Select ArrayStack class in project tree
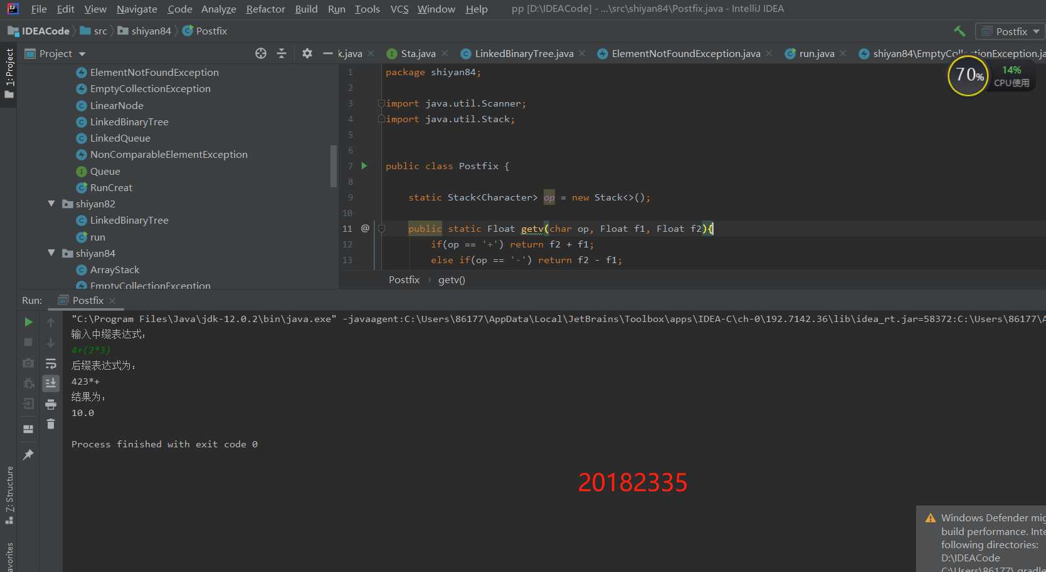Screen dimensions: 1046x572 (x=115, y=269)
